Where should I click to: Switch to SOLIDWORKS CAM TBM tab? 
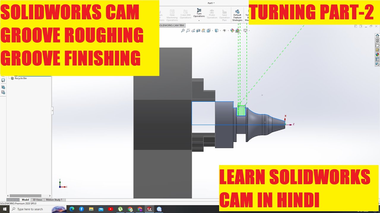[172, 25]
